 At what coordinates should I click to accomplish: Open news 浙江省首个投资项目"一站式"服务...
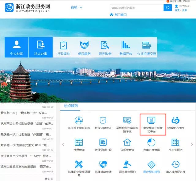[x=26, y=156]
